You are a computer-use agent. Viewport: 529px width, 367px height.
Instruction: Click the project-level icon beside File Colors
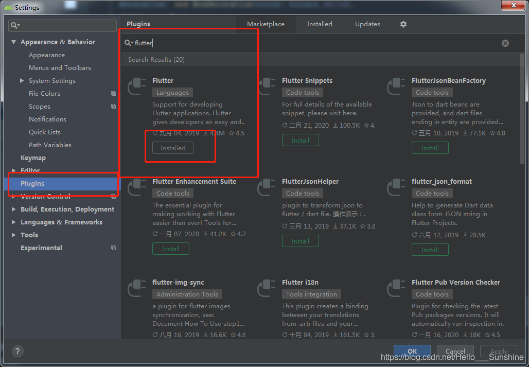tap(113, 94)
